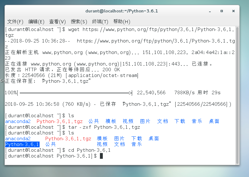Click the window title durant@localhost:~/Python-3.6.1
The width and height of the screenshot is (249, 177).
[x=122, y=11]
